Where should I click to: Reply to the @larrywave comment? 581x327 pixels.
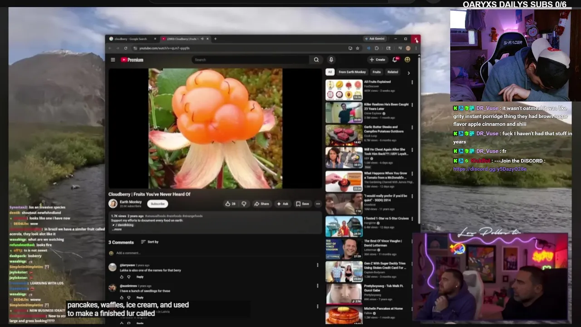[x=140, y=277]
